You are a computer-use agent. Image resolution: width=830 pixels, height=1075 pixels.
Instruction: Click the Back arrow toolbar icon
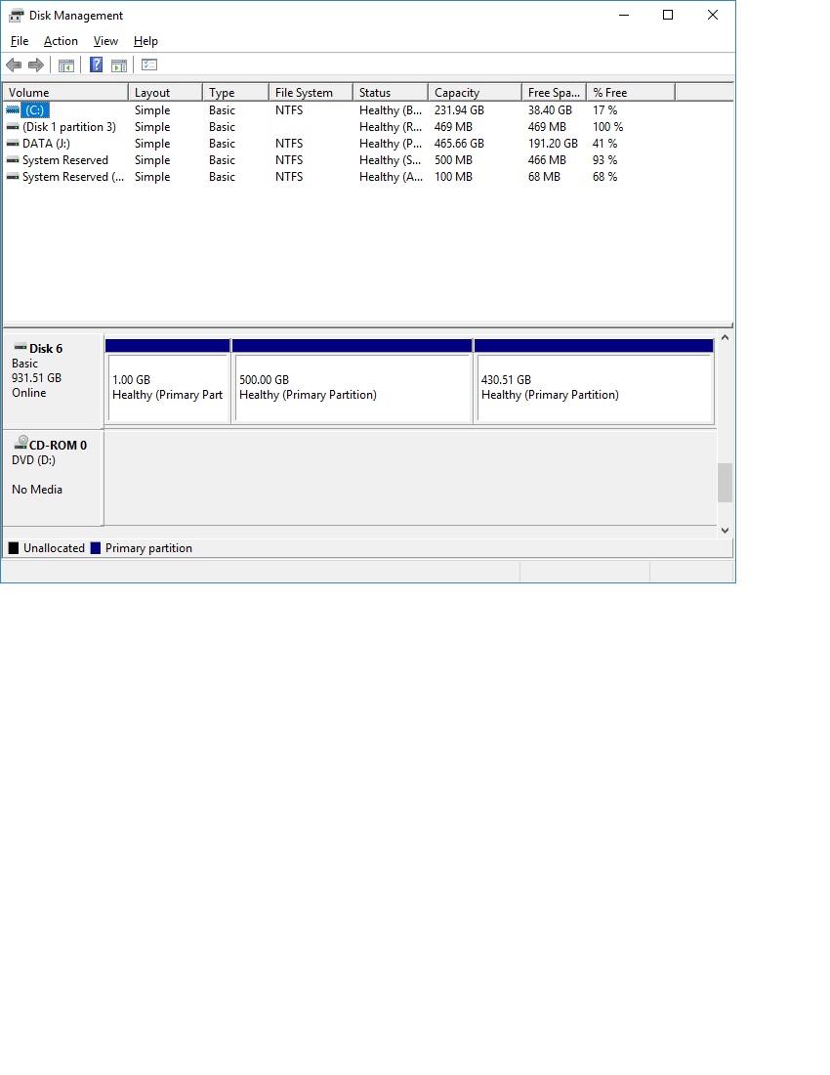click(x=14, y=65)
